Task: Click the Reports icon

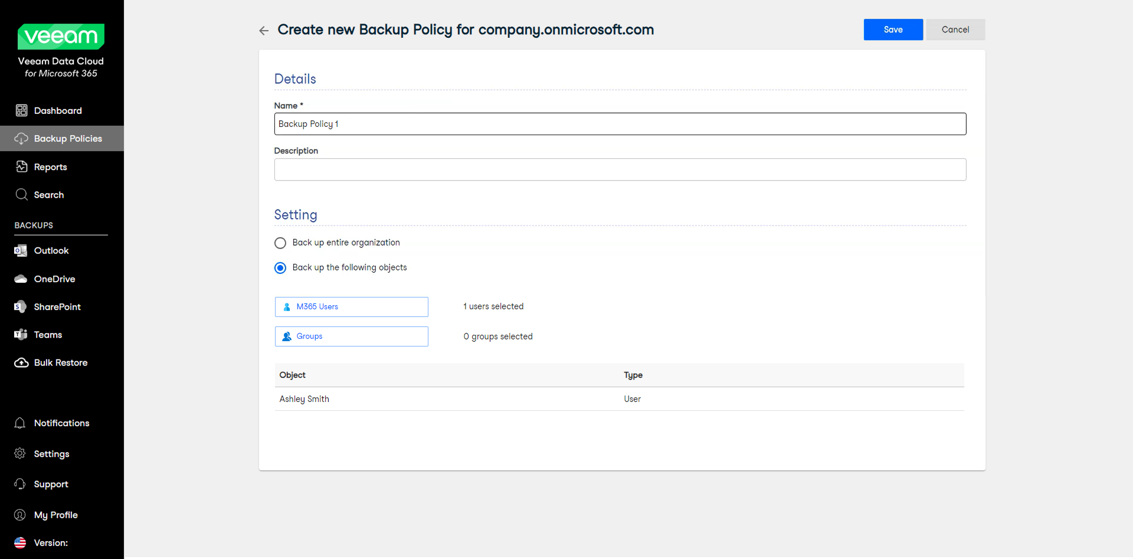Action: click(x=21, y=166)
